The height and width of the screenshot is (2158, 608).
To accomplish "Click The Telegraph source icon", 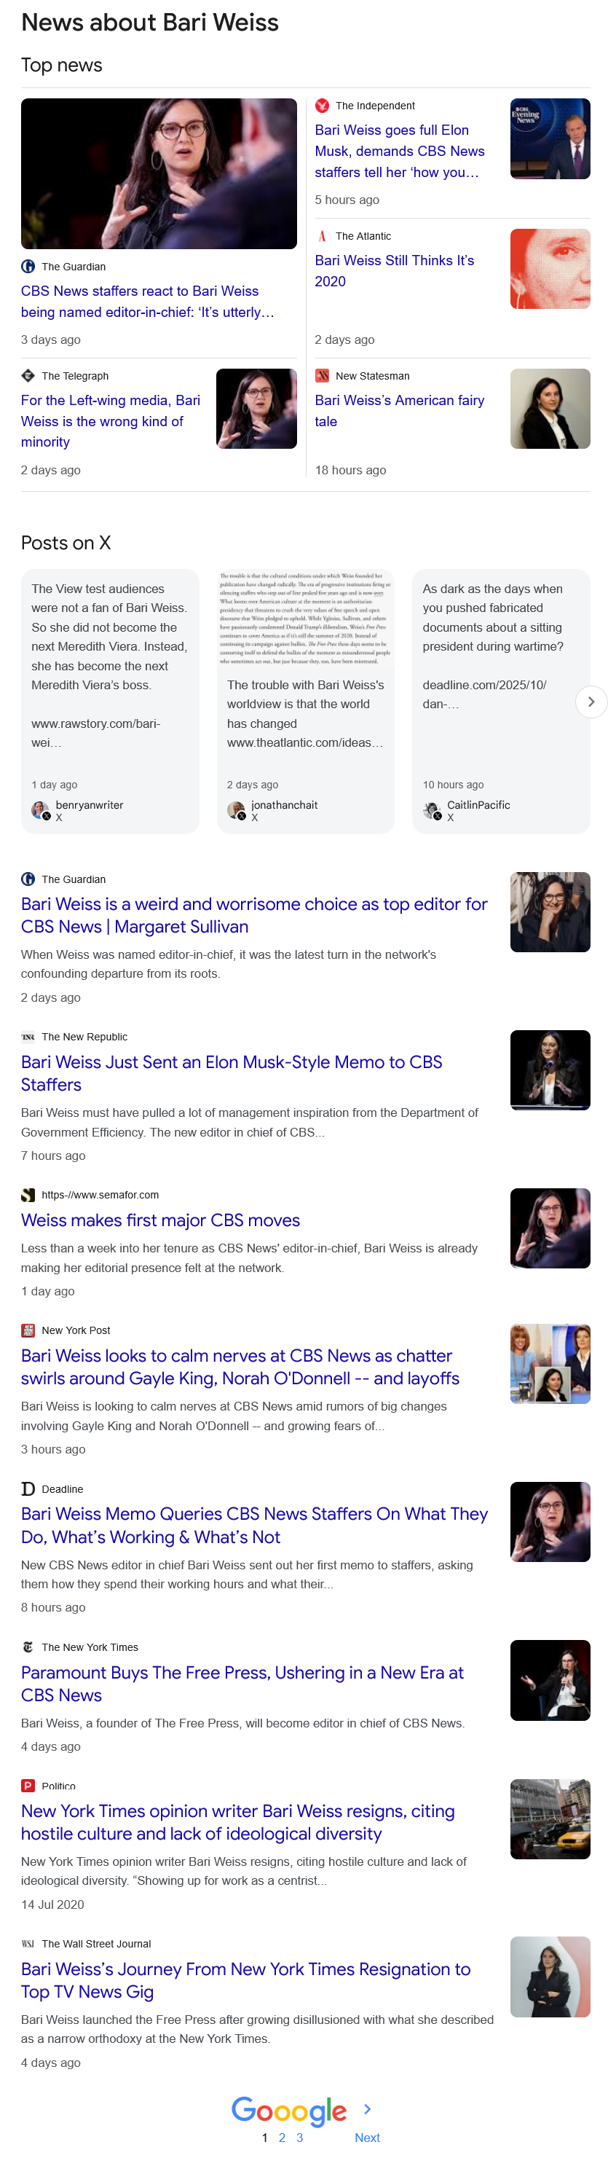I will (28, 376).
